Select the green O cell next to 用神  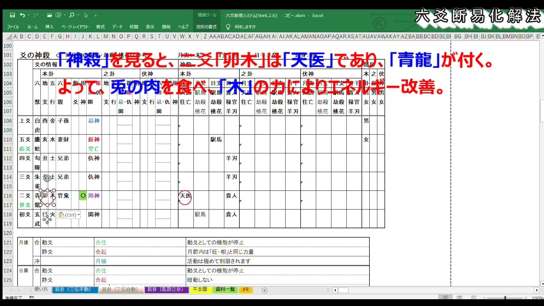(83, 195)
